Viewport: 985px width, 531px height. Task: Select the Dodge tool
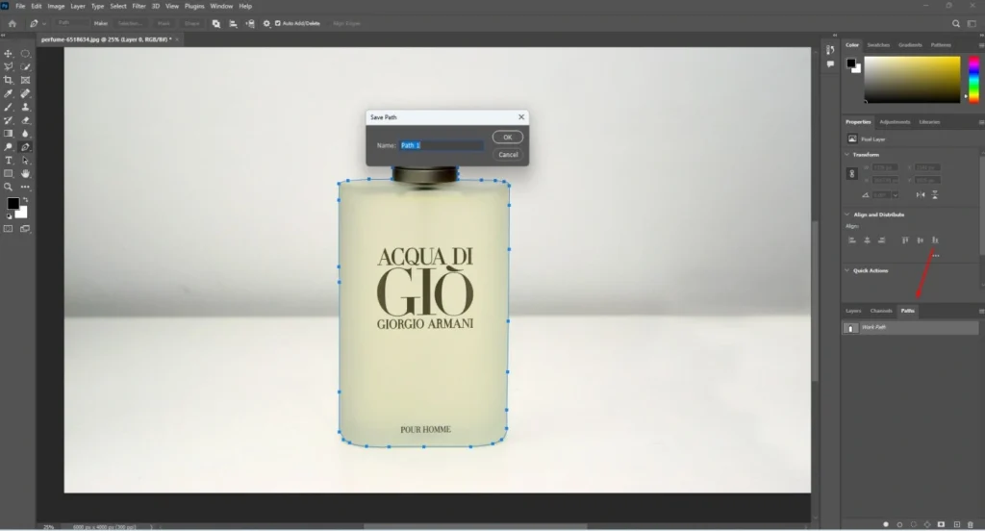(8, 147)
